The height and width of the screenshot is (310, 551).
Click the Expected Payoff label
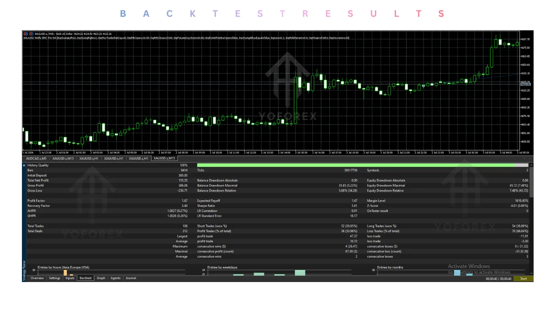click(x=209, y=201)
